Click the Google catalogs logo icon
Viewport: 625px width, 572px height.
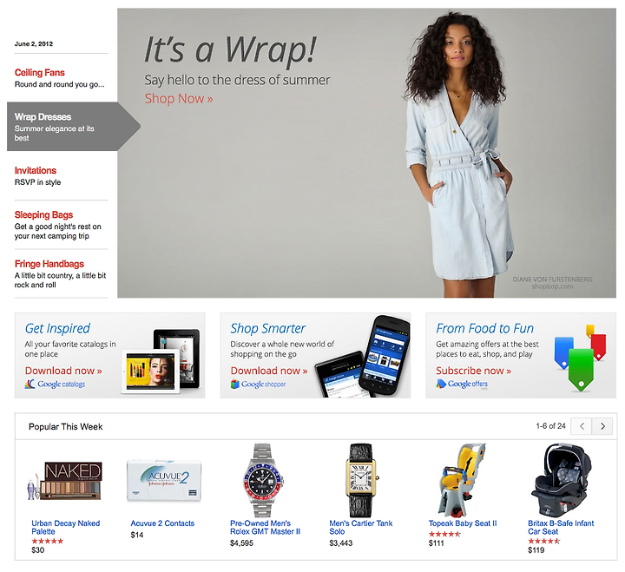coord(30,385)
